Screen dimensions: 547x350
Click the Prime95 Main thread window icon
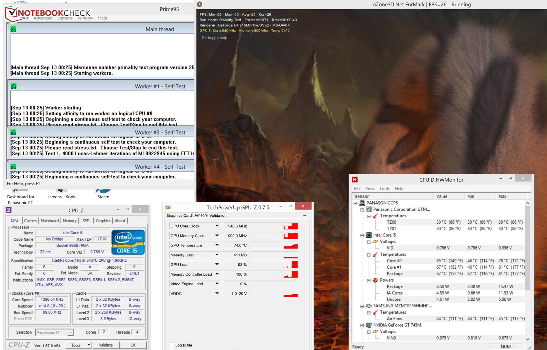click(x=13, y=29)
